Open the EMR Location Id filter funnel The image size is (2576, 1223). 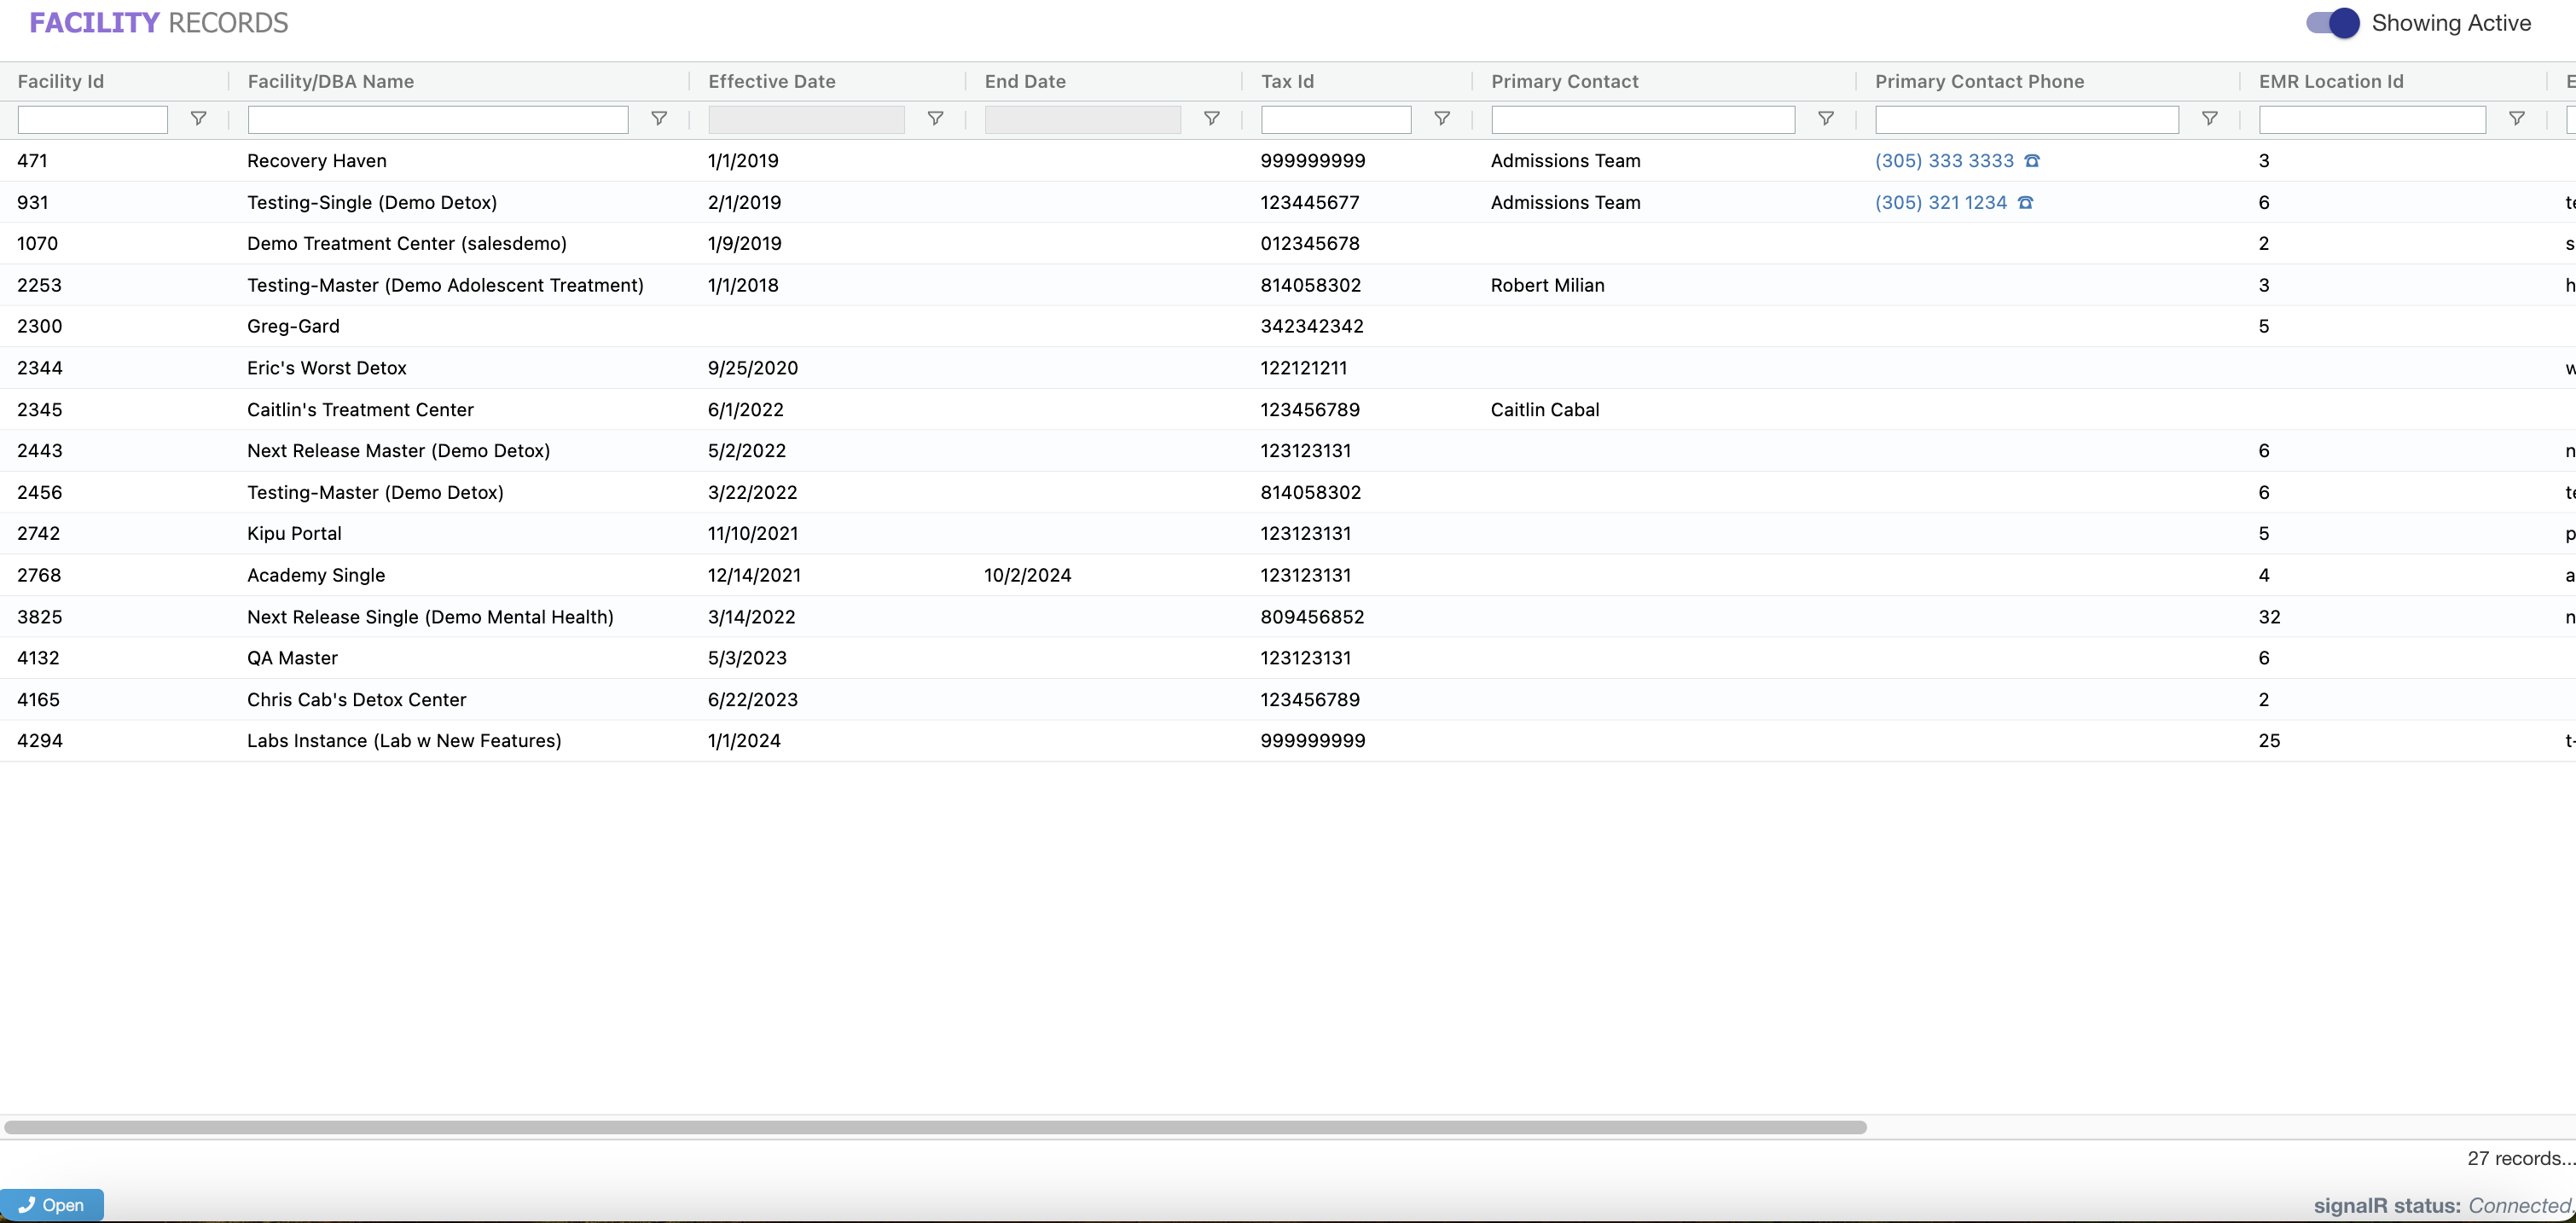pos(2516,119)
